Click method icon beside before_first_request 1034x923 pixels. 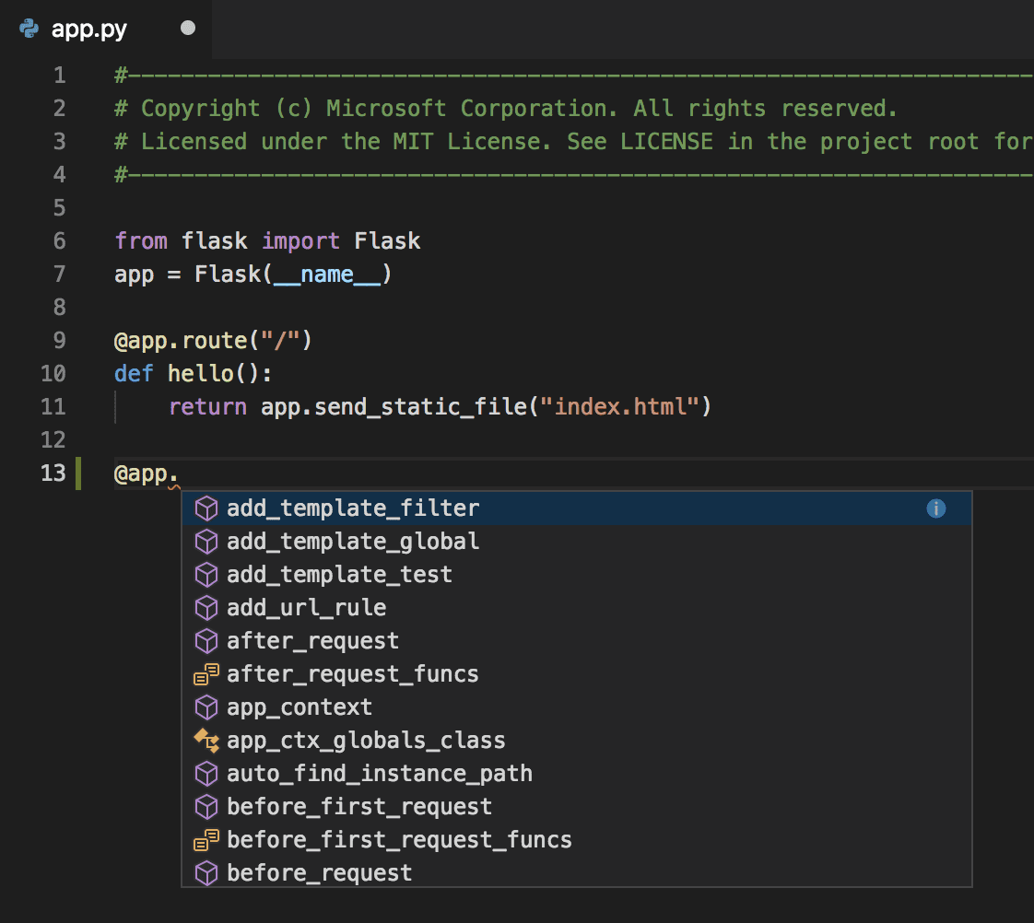tap(206, 806)
